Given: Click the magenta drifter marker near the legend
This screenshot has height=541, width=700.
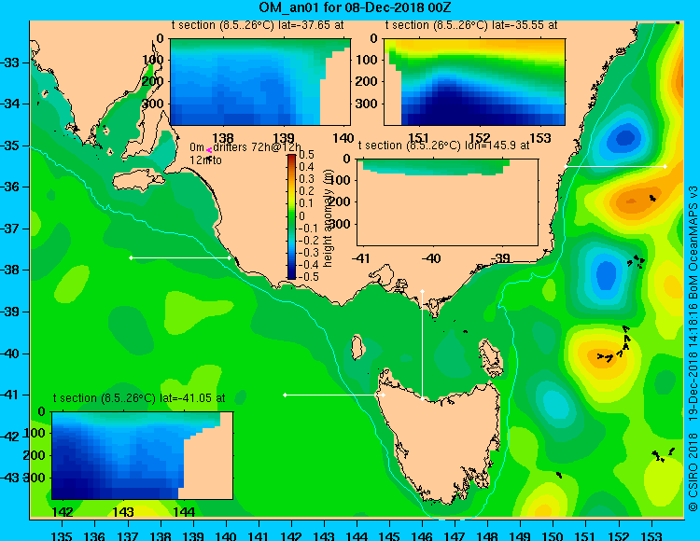Looking at the screenshot, I should pyautogui.click(x=209, y=151).
